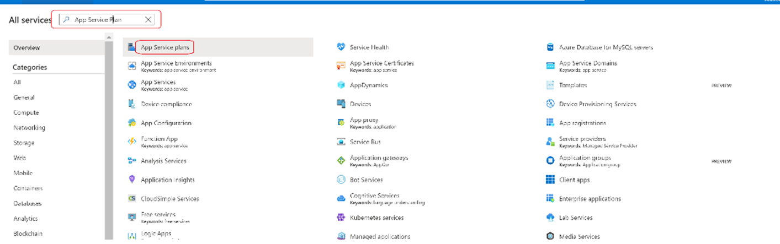
Task: Click the Application Insights bulb icon
Action: [132, 180]
